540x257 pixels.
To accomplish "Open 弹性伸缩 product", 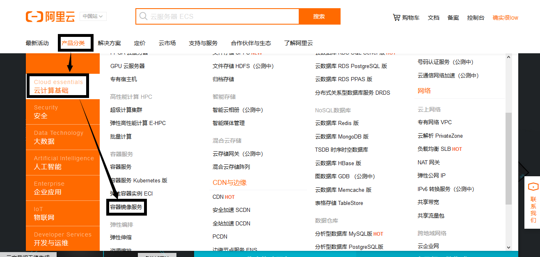I will pyautogui.click(x=121, y=237).
